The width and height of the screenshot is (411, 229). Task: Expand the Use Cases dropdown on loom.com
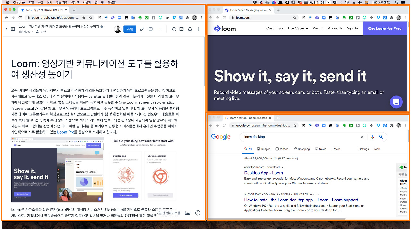[x=298, y=28]
